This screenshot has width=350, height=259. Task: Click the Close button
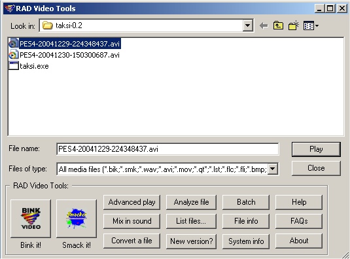pos(316,168)
